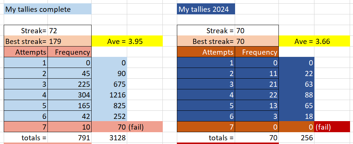Click the frequency cell showing 225
Screen dimensions: 353x144
[70, 84]
